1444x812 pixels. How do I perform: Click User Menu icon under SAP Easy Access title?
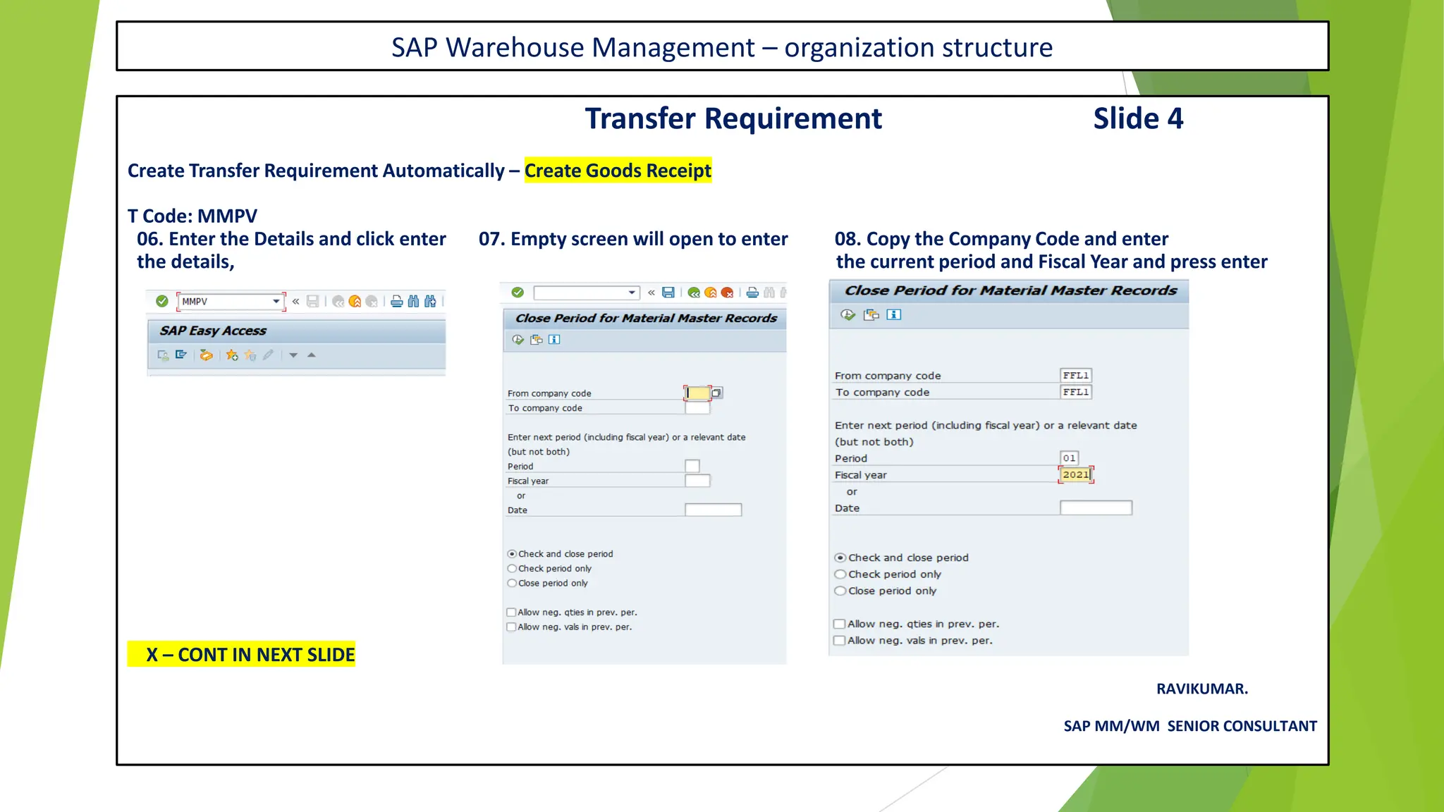point(163,355)
